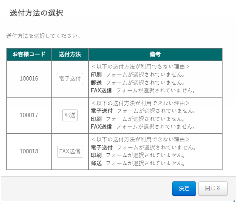
Task: Click the 閉じる close button
Action: pos(213,189)
